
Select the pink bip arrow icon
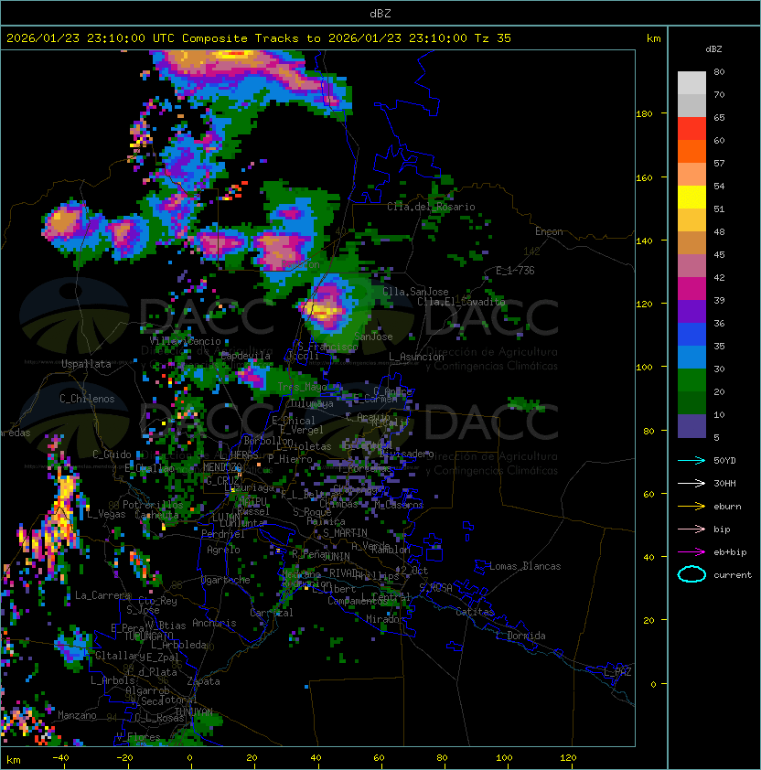tap(691, 529)
